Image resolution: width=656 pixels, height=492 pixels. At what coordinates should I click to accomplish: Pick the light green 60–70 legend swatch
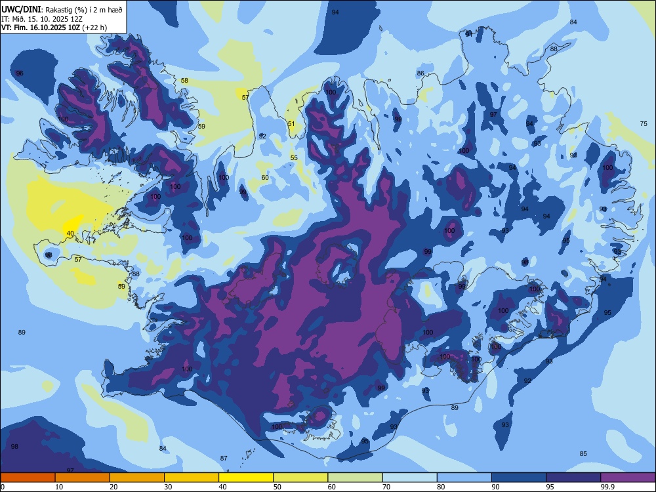pos(355,478)
